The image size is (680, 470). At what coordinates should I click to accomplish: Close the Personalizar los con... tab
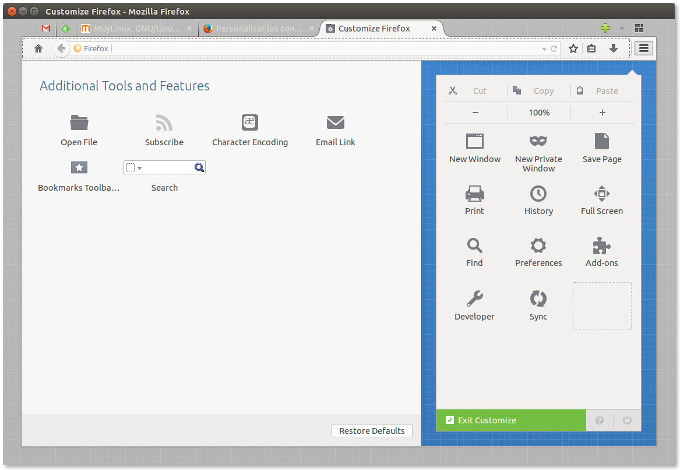tap(311, 28)
